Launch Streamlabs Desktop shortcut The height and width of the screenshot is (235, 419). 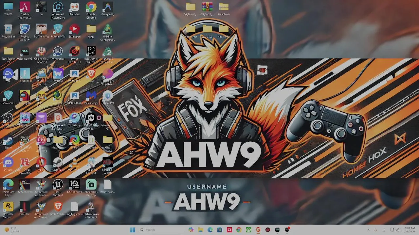pos(91,188)
